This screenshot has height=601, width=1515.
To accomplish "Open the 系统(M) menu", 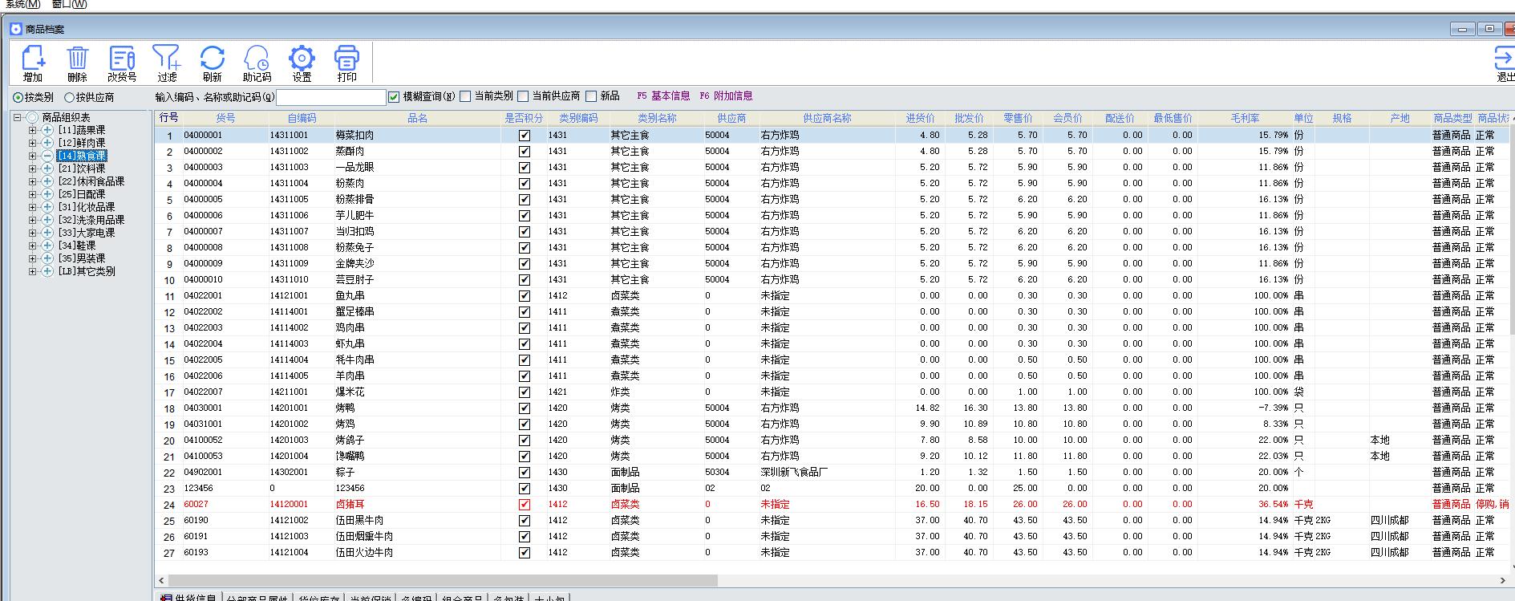I will tap(22, 4).
